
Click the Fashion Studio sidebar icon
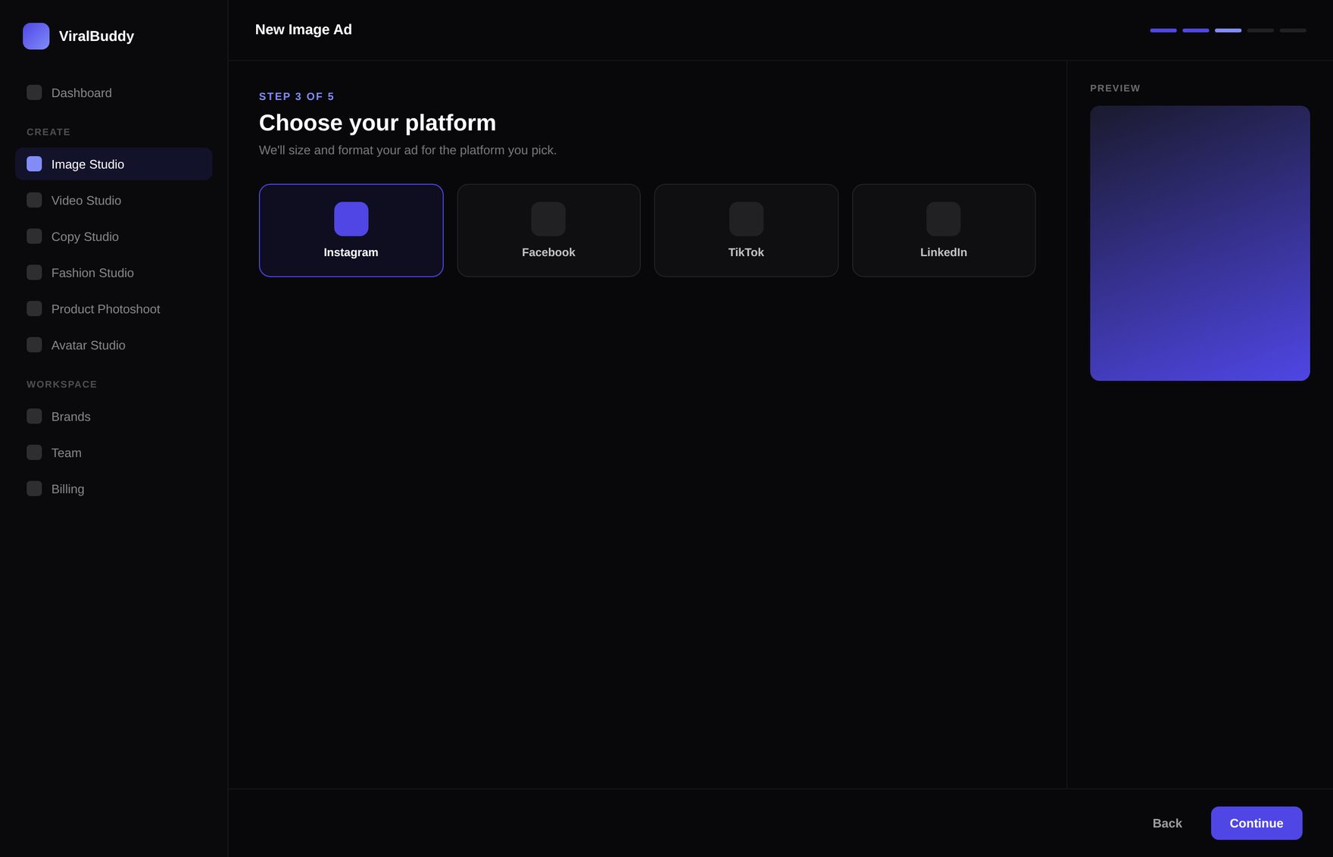coord(34,272)
